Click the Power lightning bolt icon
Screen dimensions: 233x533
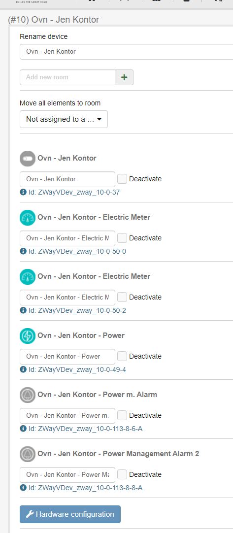pos(28,336)
